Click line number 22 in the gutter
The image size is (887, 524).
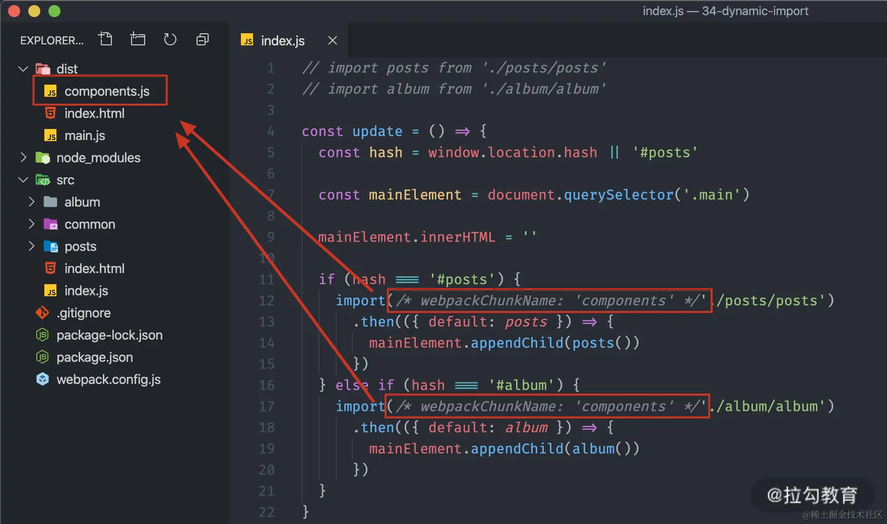click(267, 512)
